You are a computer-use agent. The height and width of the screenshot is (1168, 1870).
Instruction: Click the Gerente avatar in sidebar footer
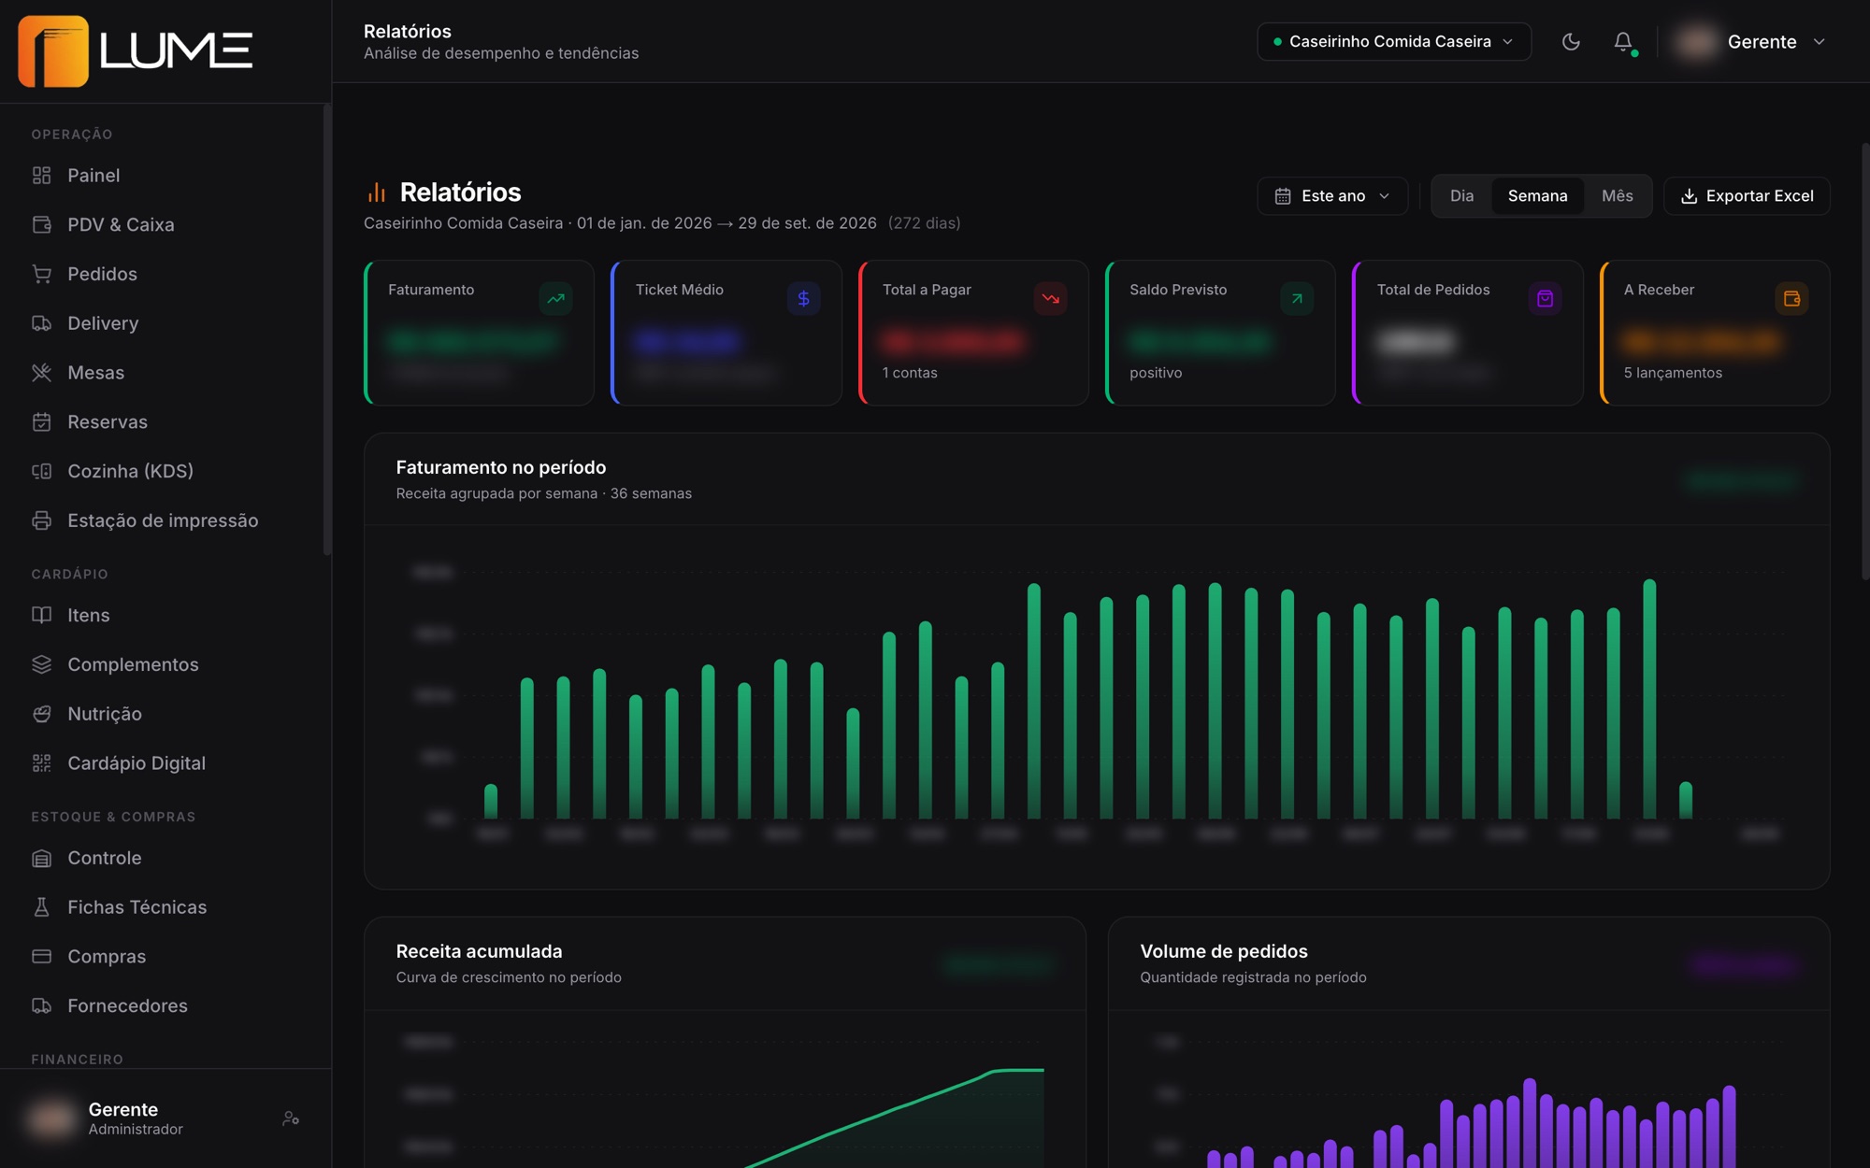click(51, 1118)
